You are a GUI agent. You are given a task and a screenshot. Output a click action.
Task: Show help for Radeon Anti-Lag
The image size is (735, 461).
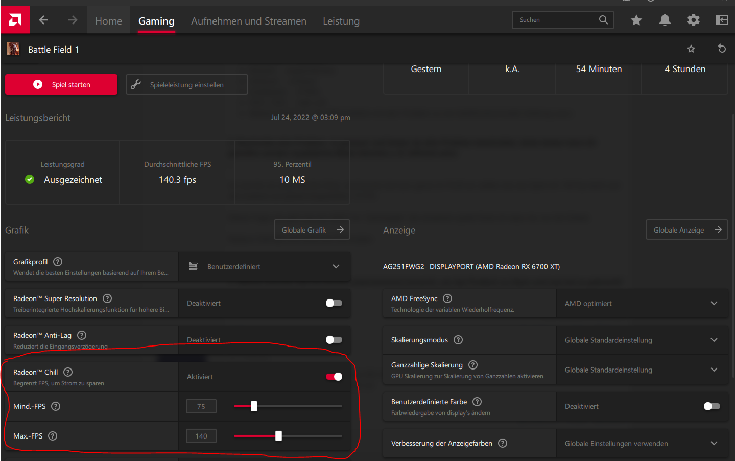[x=82, y=335]
